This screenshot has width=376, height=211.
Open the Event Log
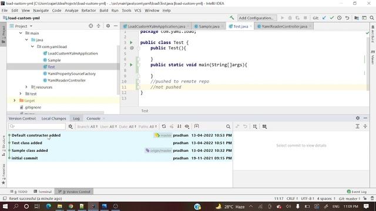(x=357, y=192)
